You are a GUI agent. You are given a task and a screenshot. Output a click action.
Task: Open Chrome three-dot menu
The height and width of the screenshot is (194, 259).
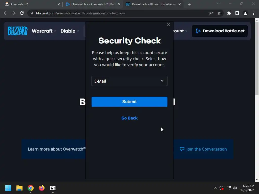click(253, 13)
